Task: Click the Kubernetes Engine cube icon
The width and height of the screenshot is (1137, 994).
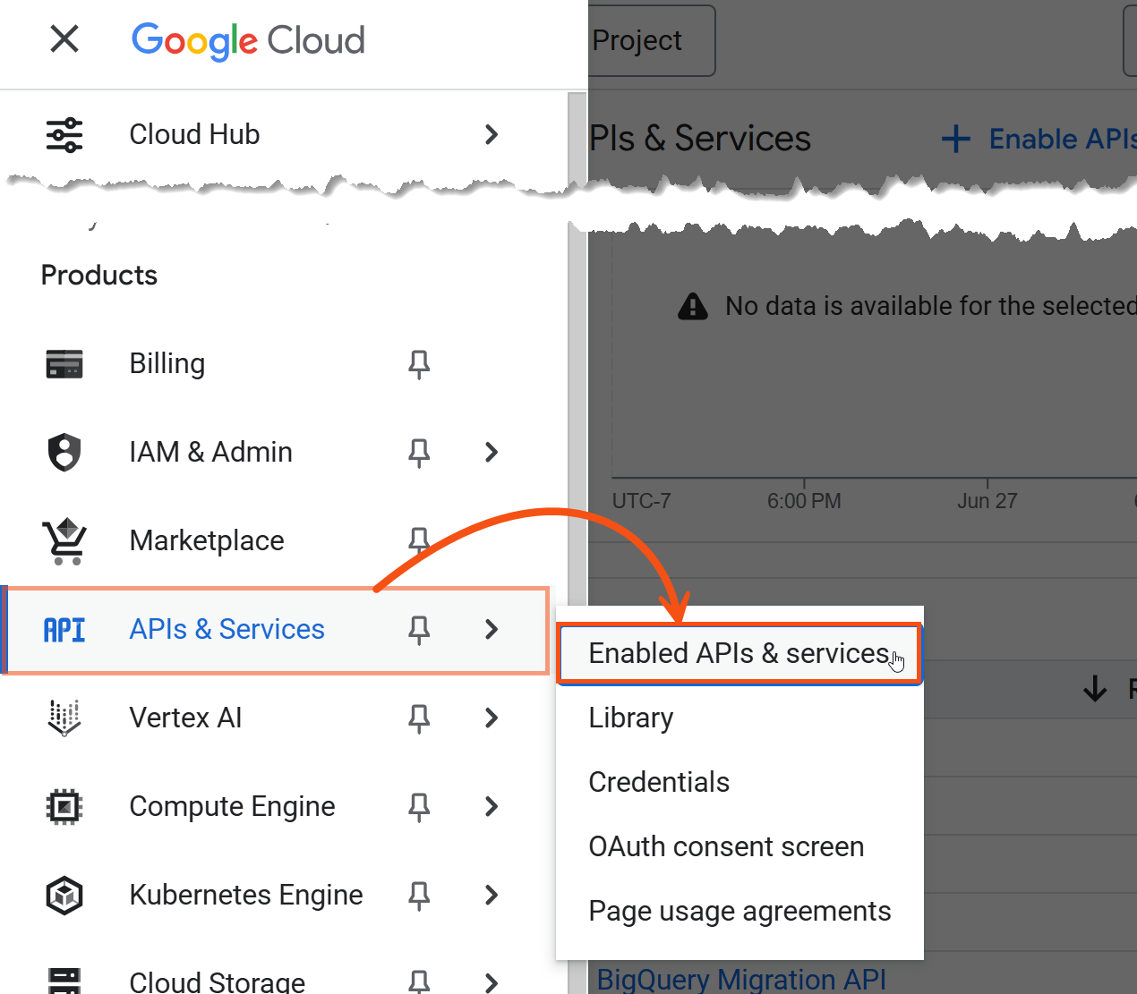Action: tap(64, 895)
